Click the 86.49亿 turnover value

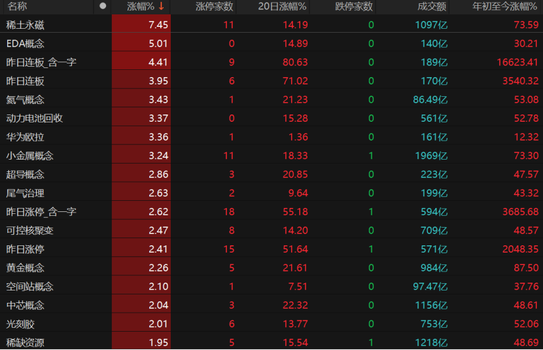[x=430, y=99]
